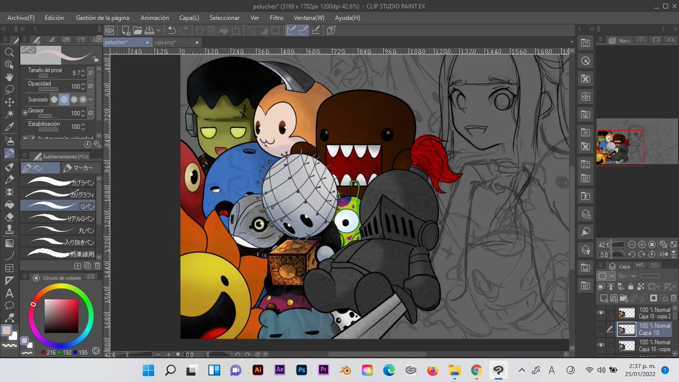Image resolution: width=679 pixels, height=382 pixels.
Task: Hide layer Capa 18 - copia 2
Action: (601, 313)
